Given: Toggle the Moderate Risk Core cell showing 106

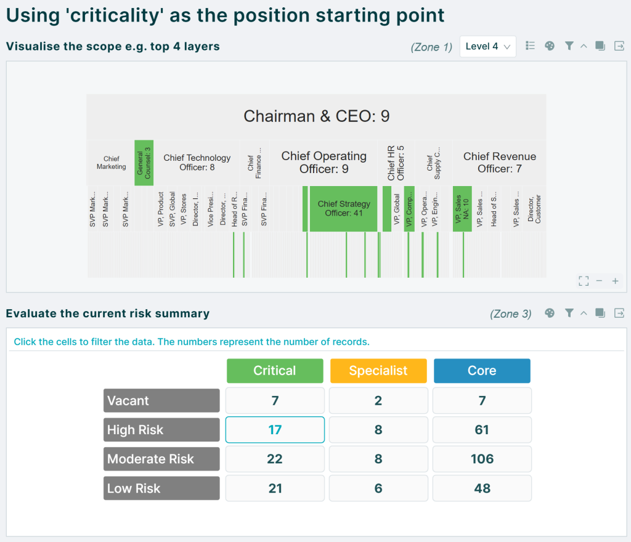Looking at the screenshot, I should (482, 459).
